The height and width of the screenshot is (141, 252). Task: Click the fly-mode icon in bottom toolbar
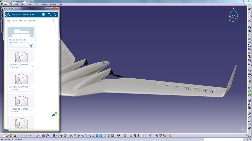point(71,136)
